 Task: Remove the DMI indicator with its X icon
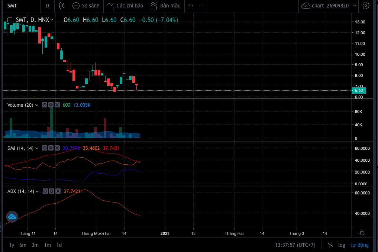57,148
